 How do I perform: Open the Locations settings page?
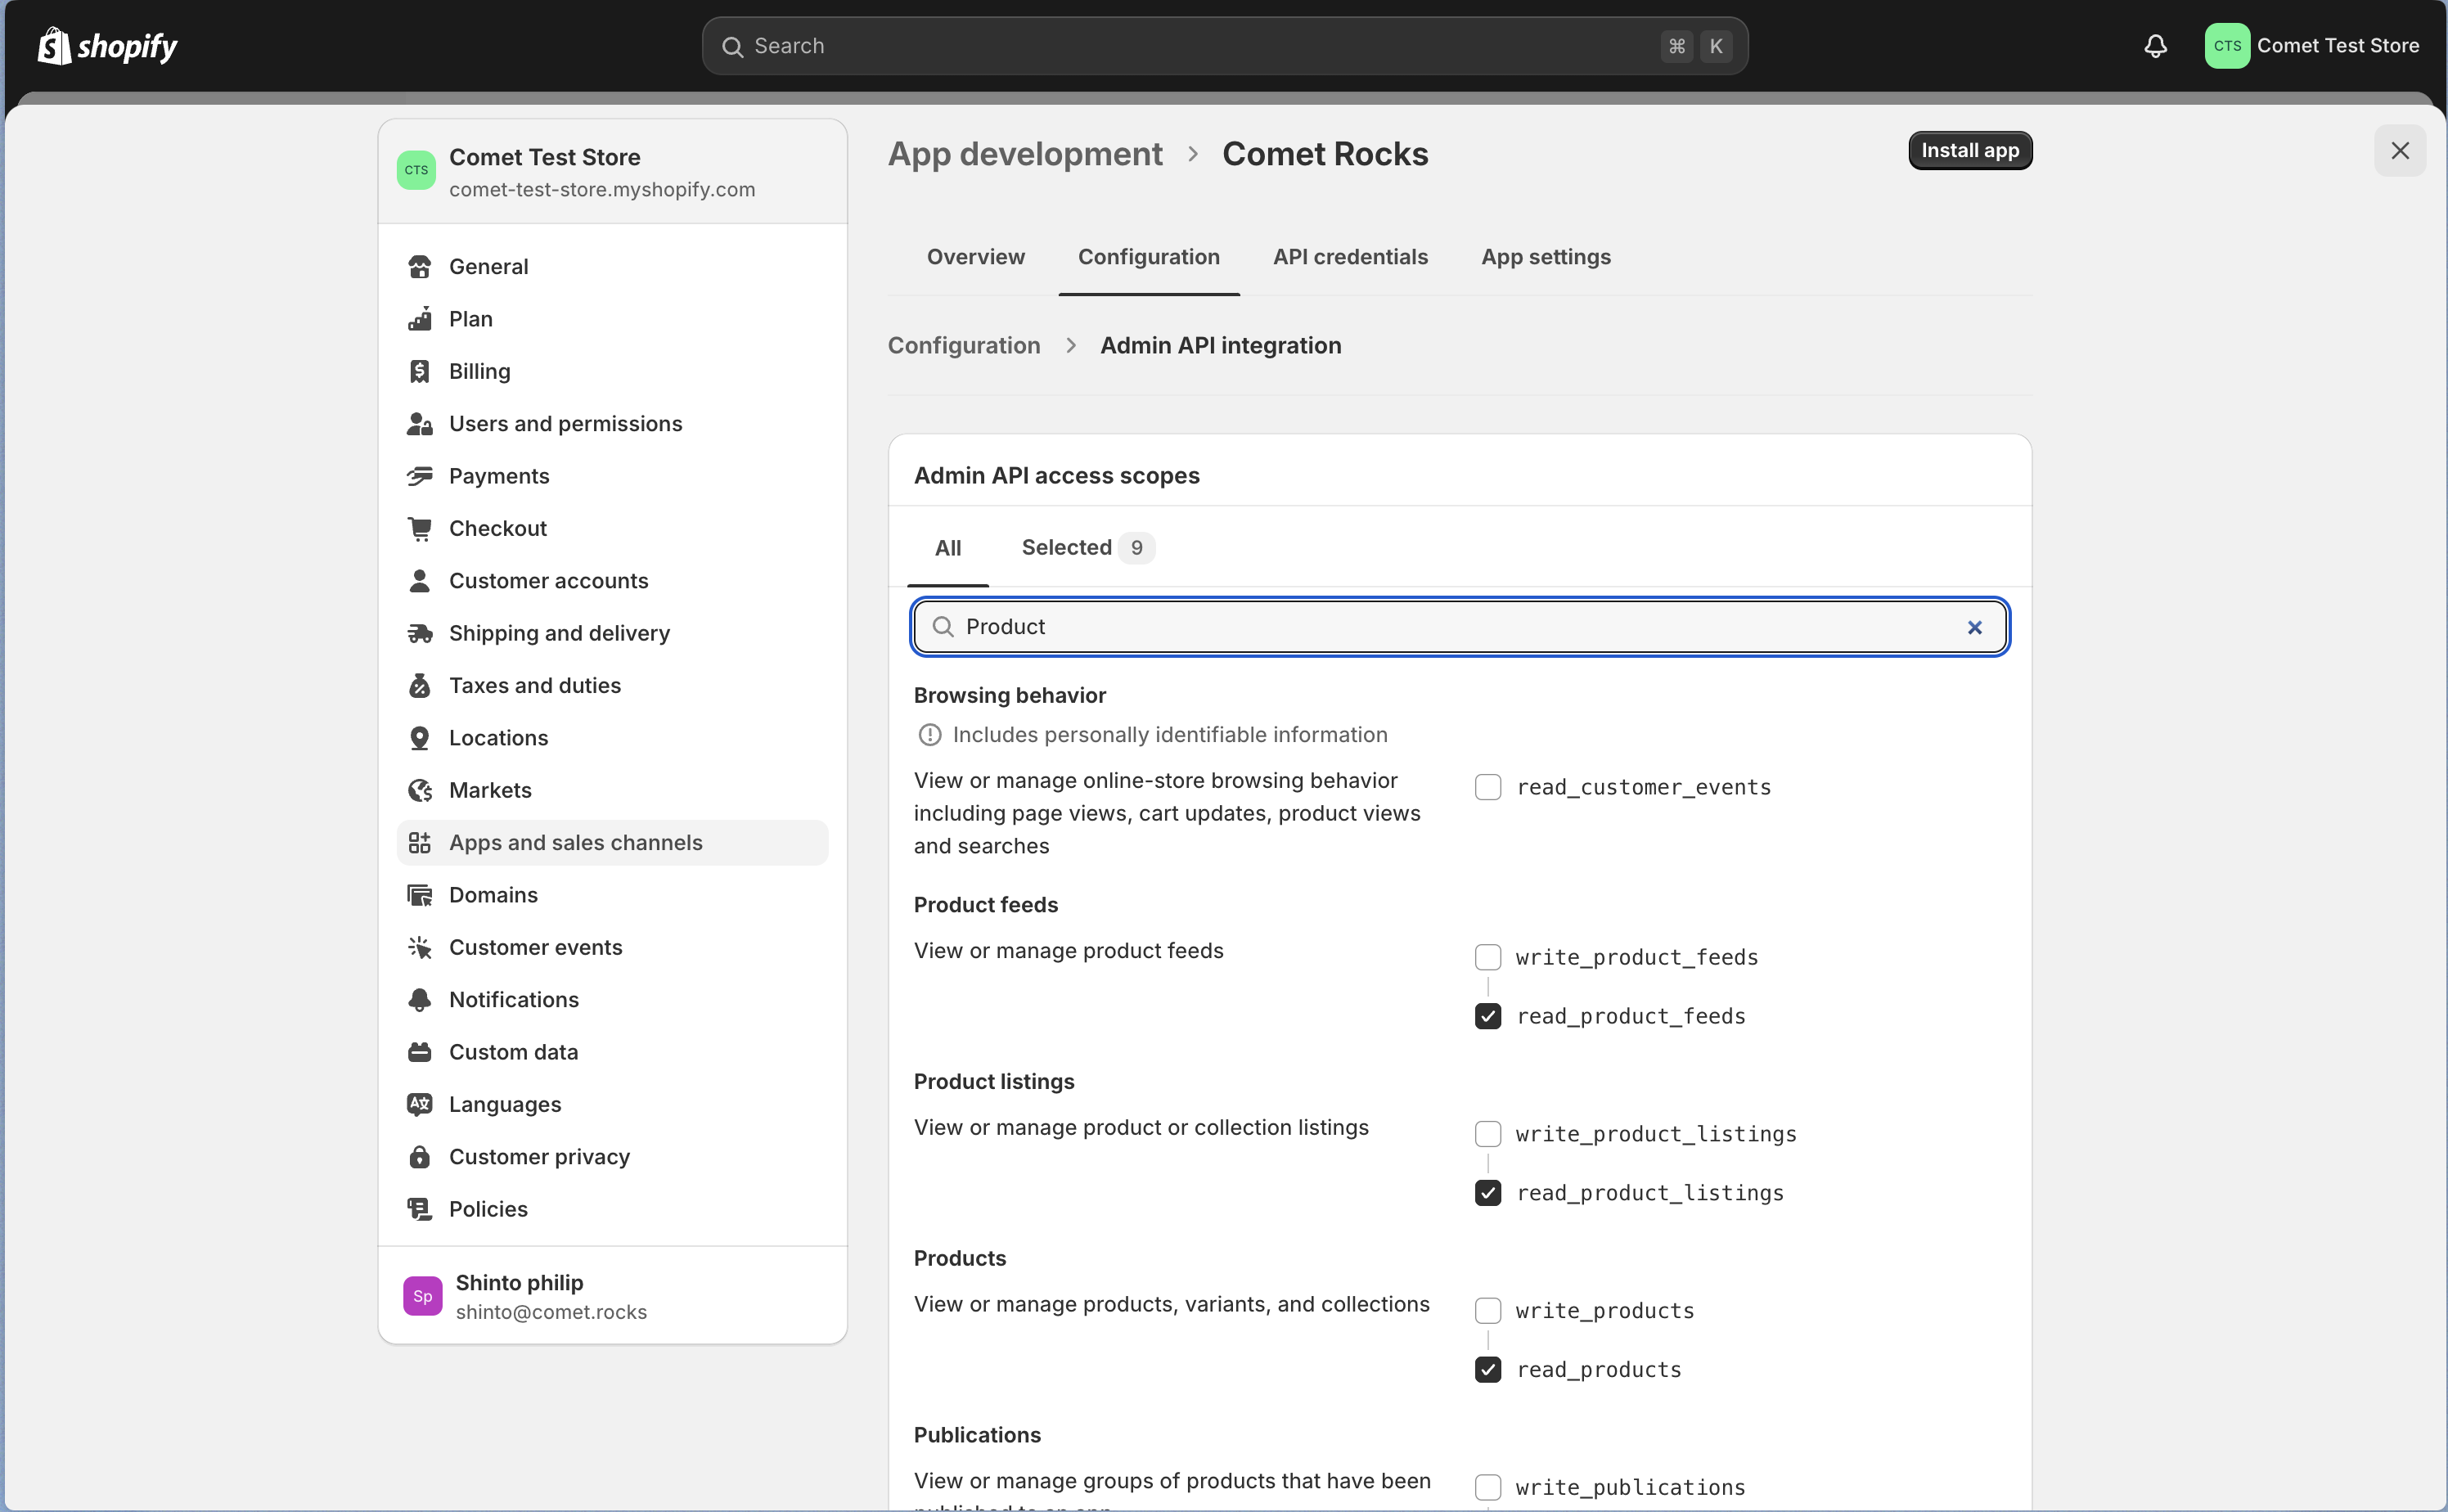pos(612,738)
